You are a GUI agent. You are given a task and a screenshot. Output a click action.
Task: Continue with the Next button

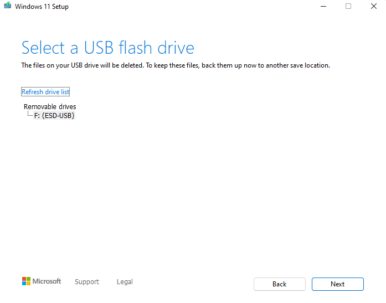[x=337, y=284]
